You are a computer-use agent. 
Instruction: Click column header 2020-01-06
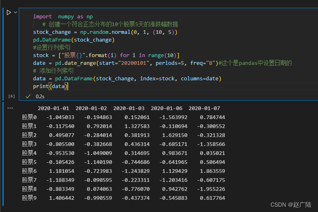(x=167, y=108)
